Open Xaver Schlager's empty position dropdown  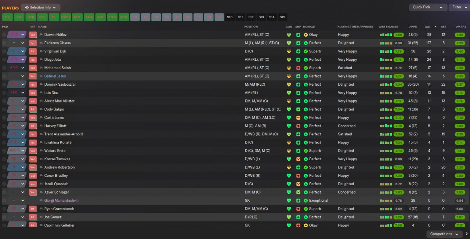[17, 192]
